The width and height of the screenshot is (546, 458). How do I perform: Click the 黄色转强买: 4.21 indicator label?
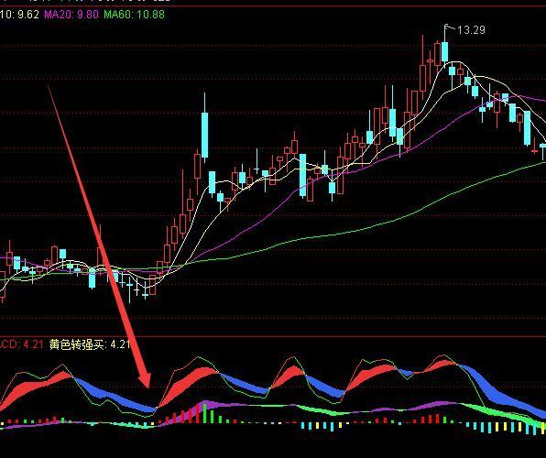pyautogui.click(x=90, y=344)
